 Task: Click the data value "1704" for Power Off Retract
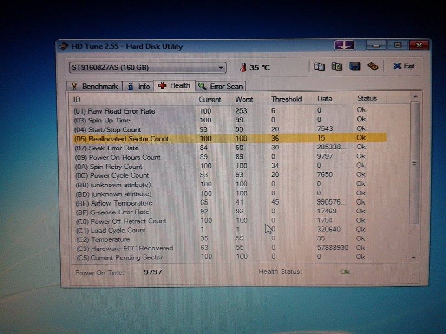pos(325,220)
